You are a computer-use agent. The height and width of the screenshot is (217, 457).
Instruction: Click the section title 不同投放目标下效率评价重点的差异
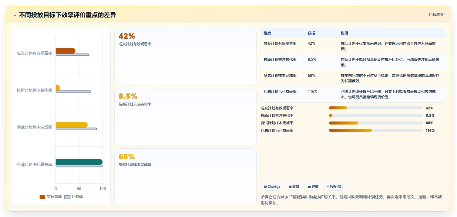click(67, 15)
